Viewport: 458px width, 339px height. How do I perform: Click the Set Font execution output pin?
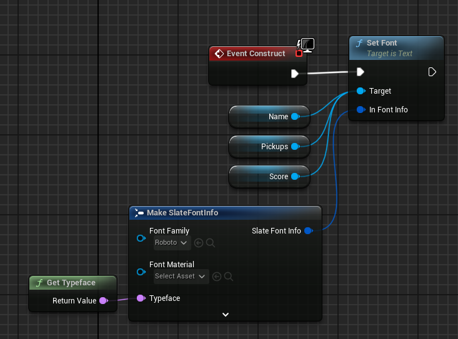(x=432, y=72)
